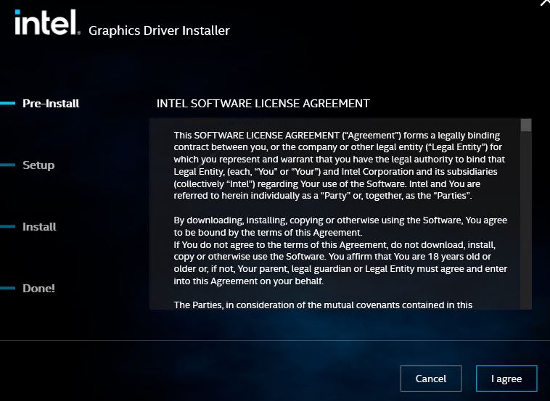Select the Done! step
This screenshot has height=401, width=550.
(x=38, y=289)
